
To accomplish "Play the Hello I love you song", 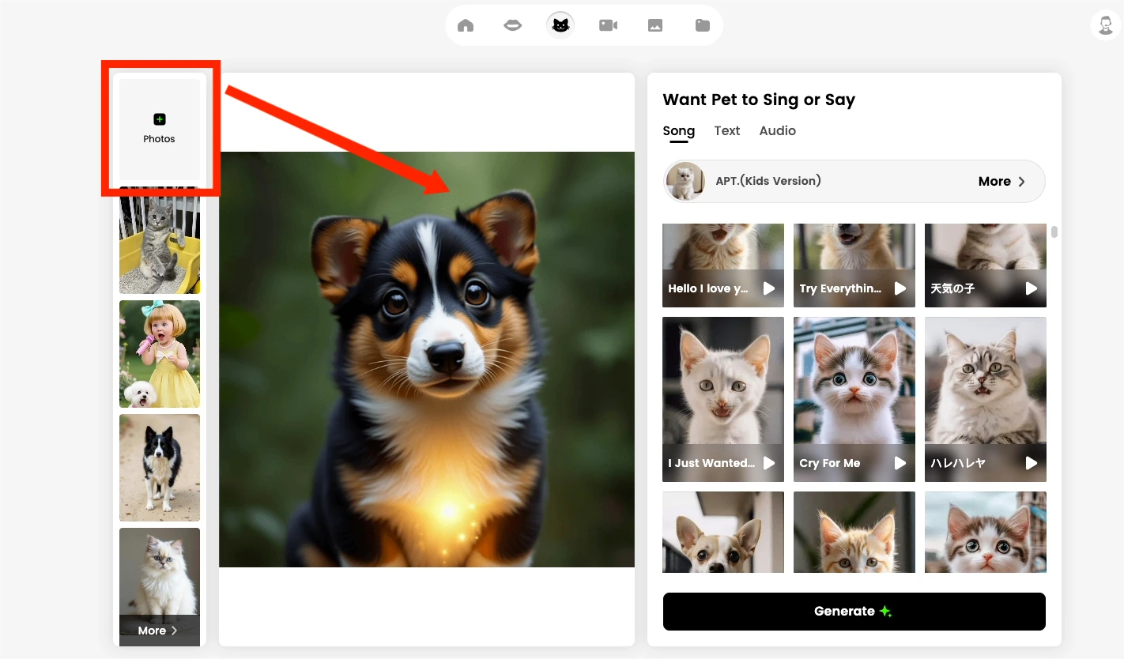I will pyautogui.click(x=768, y=288).
